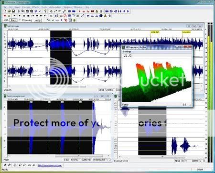This screenshot has height=173, width=215.
Task: Select the Cut scissors icon
Action: (19, 11)
